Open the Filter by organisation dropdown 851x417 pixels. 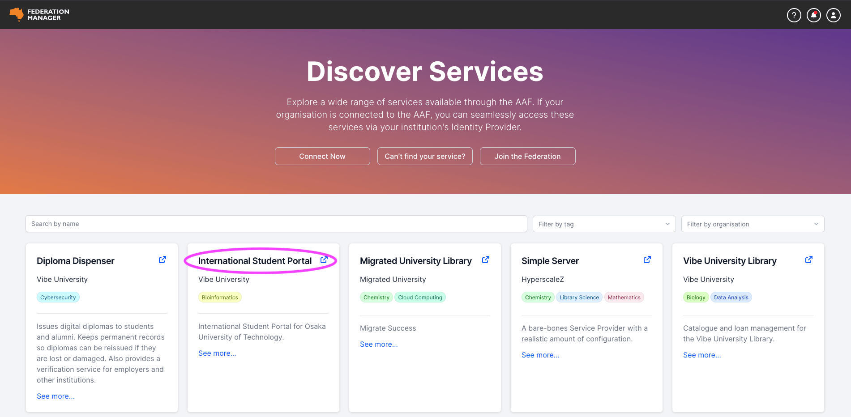[x=752, y=224]
